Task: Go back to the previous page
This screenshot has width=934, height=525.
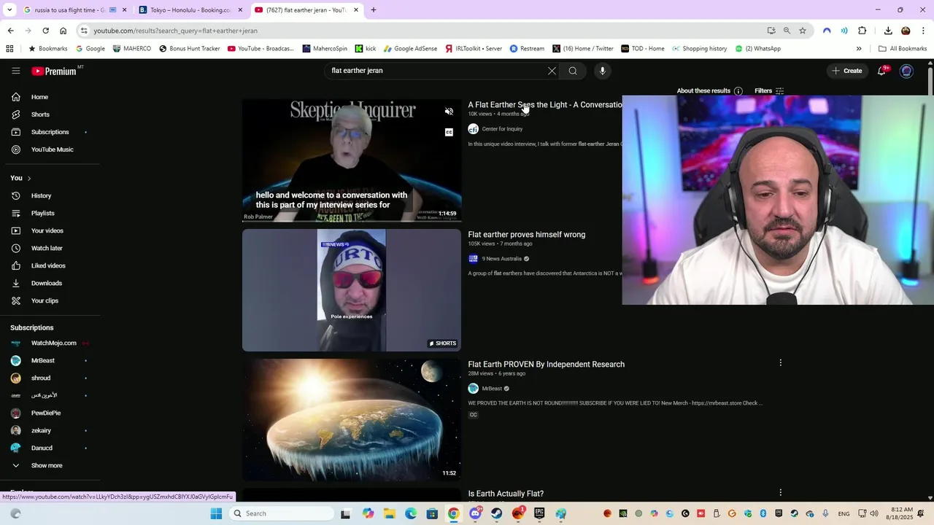Action: [10, 31]
